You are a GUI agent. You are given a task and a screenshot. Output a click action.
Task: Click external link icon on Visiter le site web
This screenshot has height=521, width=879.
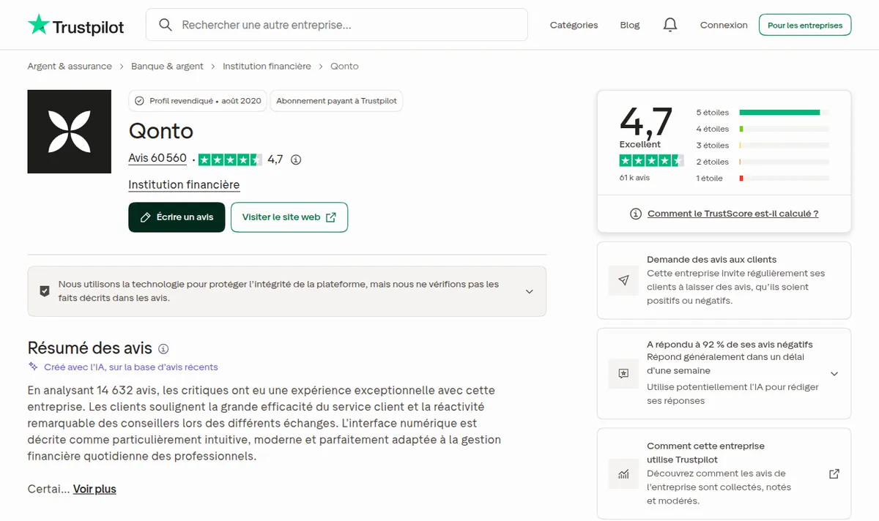tap(331, 217)
